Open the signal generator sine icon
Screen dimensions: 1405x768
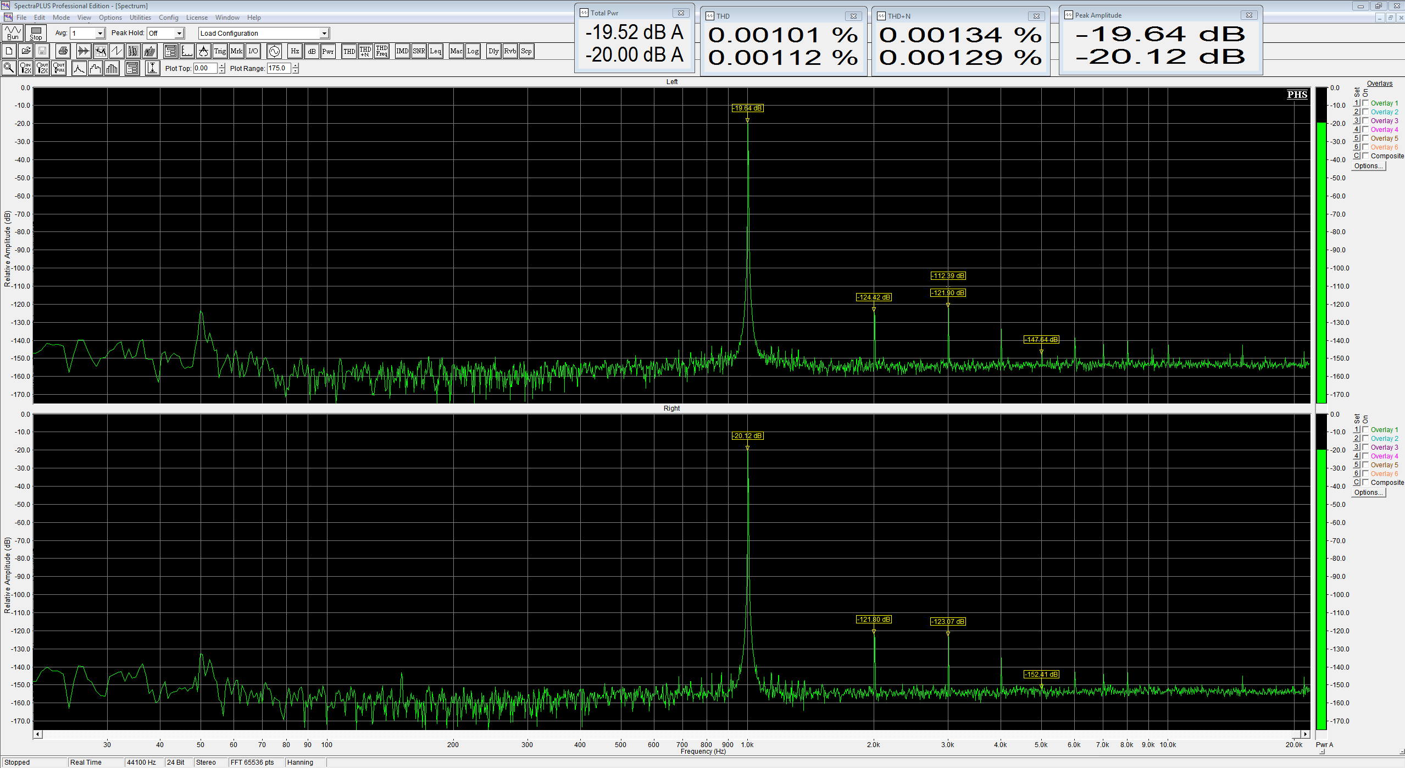tap(274, 51)
